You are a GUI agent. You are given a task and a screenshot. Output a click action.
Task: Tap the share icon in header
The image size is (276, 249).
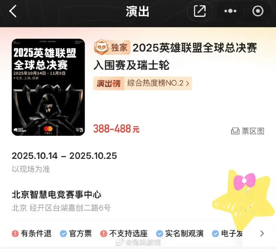(200, 11)
